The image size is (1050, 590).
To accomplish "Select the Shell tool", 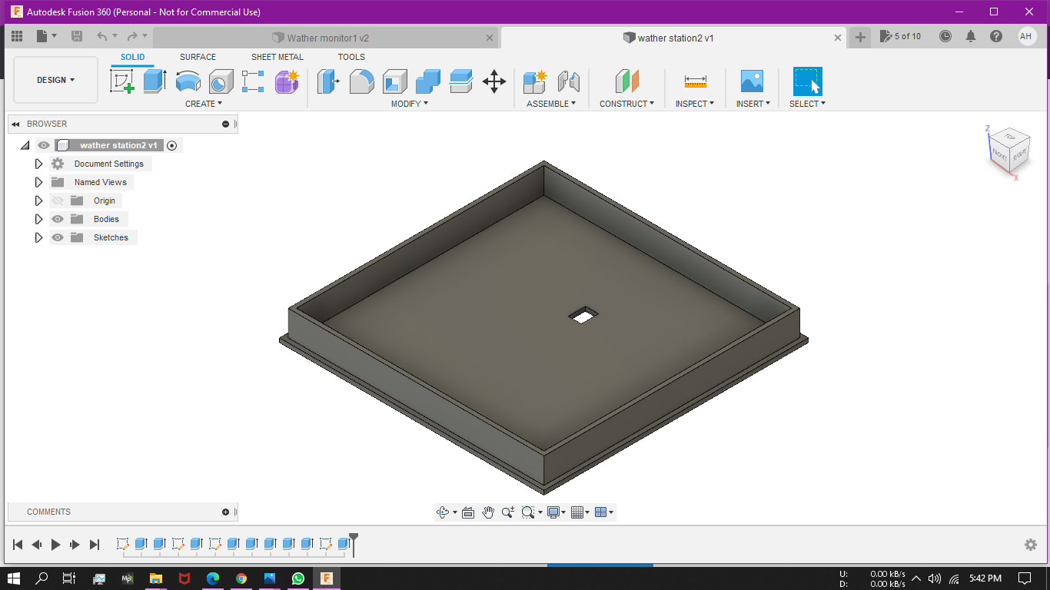I will coord(395,81).
